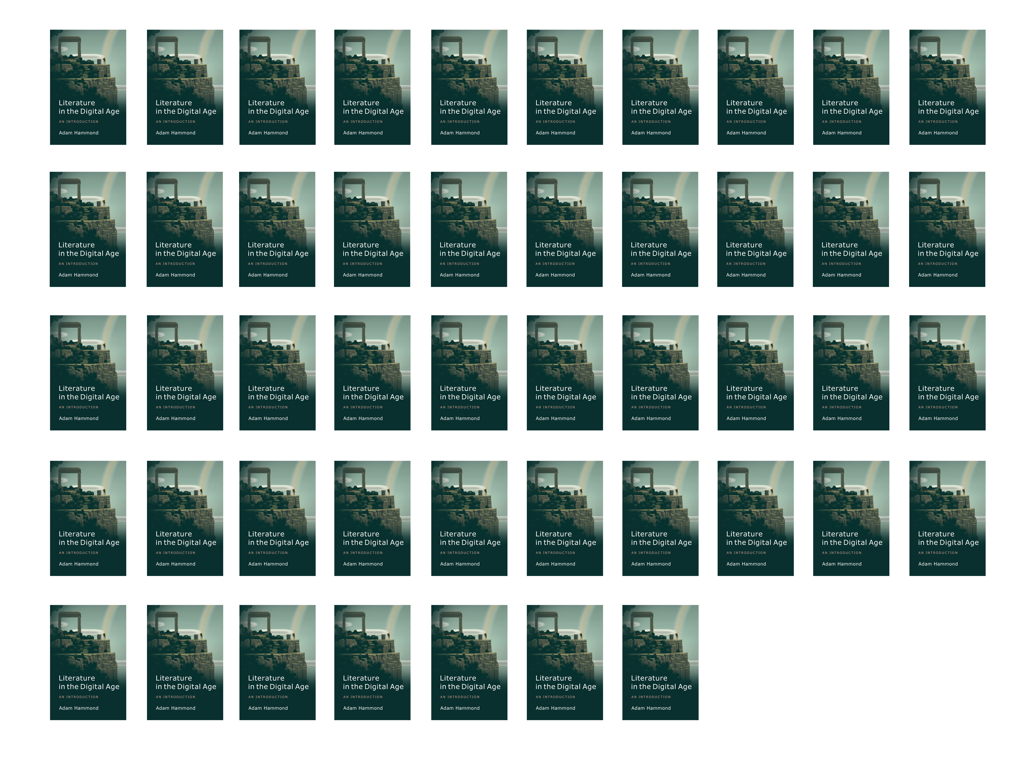Click 'Adam Hammond' on top-left book cover

point(79,133)
